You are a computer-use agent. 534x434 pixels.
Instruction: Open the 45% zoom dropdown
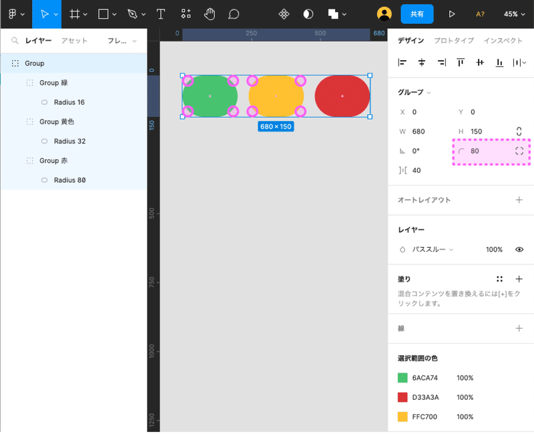514,14
